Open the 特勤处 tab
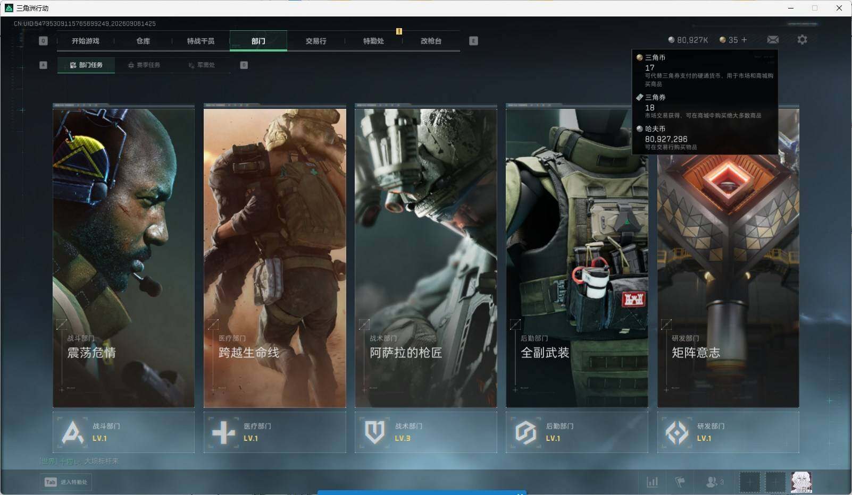Image resolution: width=852 pixels, height=495 pixels. click(x=373, y=41)
